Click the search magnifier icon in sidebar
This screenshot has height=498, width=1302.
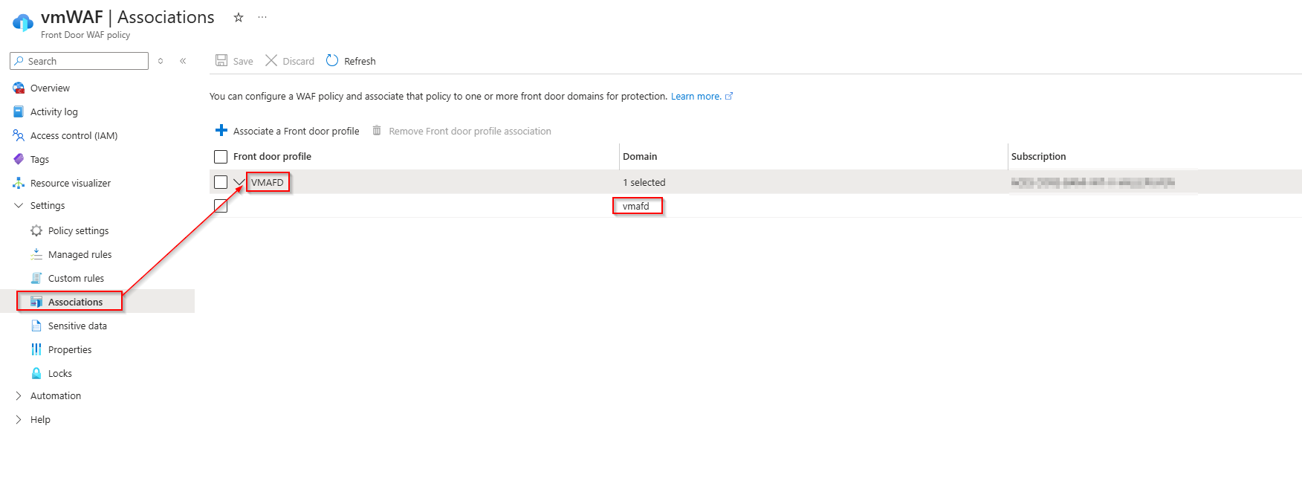tap(19, 61)
